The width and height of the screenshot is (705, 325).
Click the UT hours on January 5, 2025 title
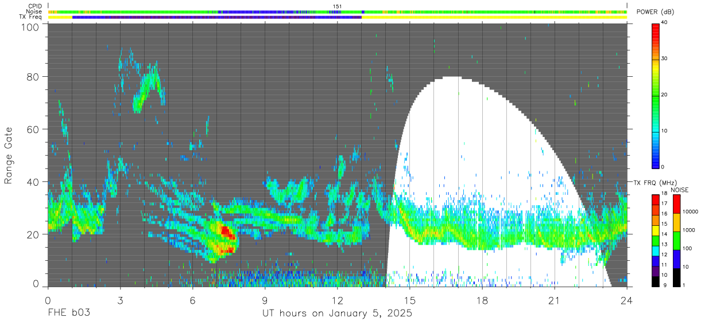point(338,314)
